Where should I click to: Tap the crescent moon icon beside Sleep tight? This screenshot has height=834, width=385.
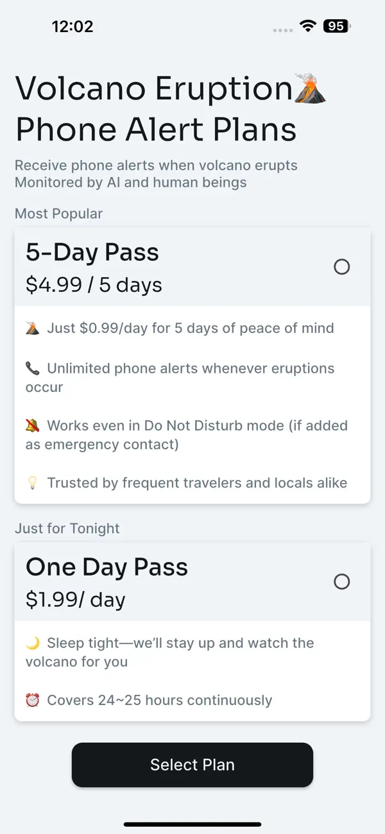click(x=33, y=643)
